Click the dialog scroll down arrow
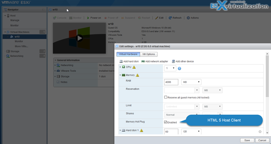 (267, 133)
